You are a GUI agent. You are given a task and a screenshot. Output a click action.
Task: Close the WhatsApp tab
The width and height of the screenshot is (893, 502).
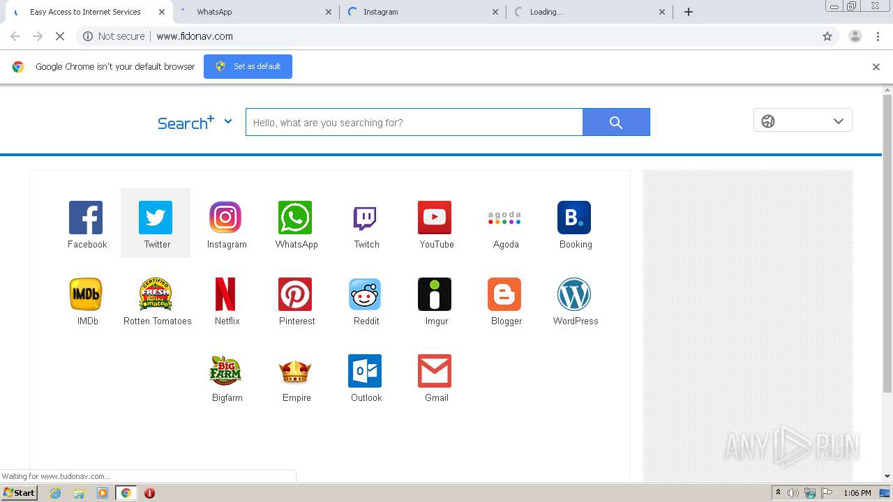point(329,12)
